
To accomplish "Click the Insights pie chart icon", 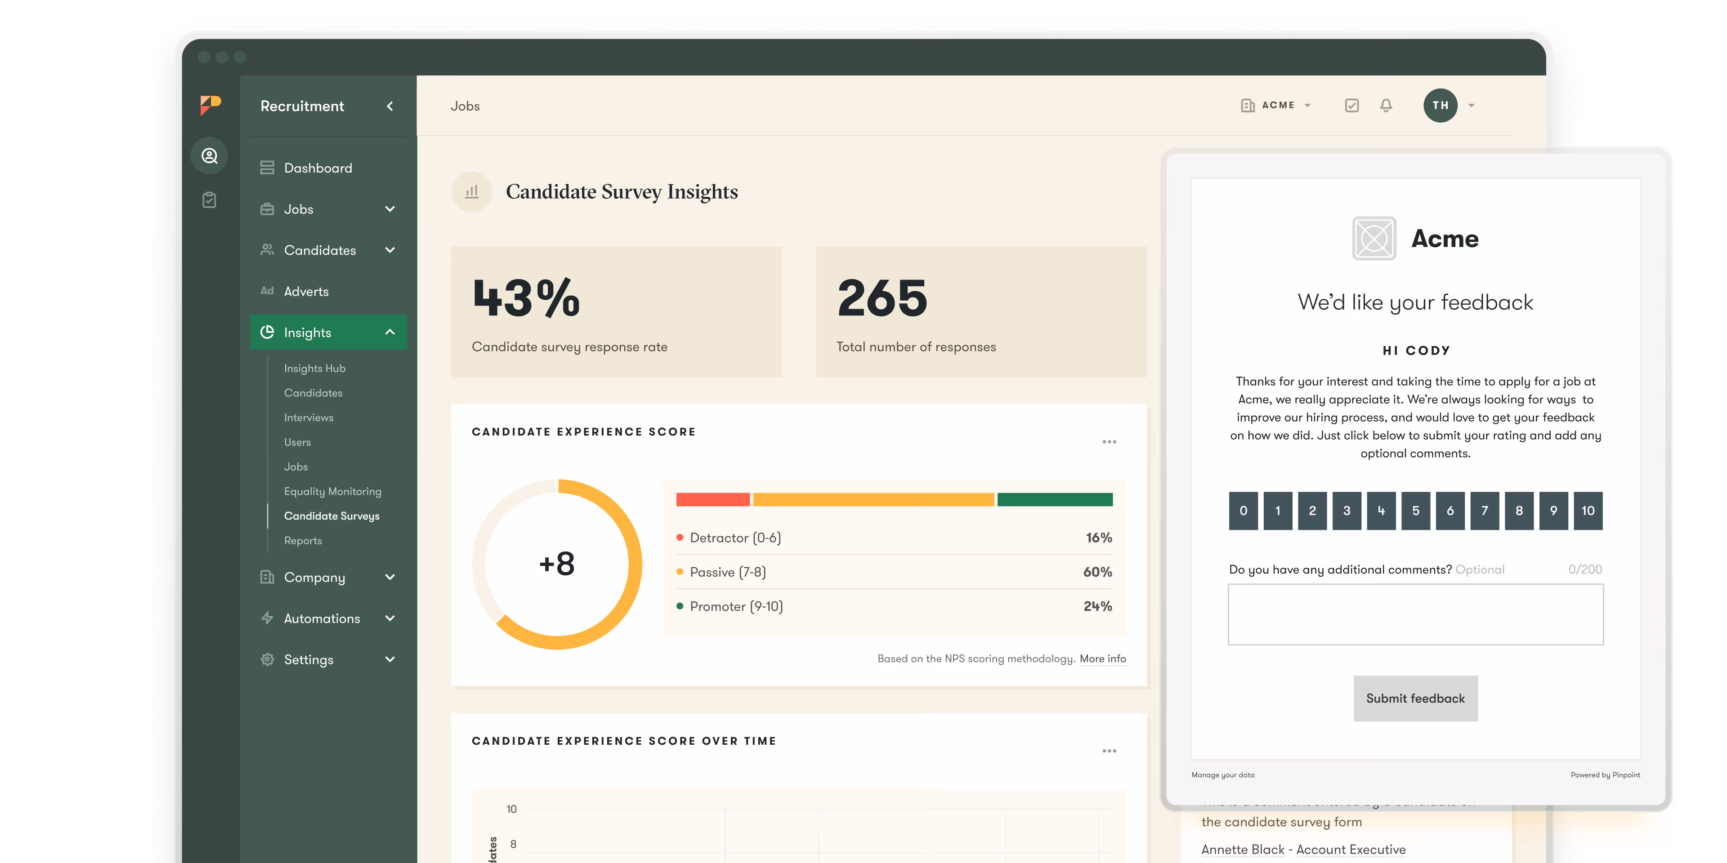I will (267, 332).
